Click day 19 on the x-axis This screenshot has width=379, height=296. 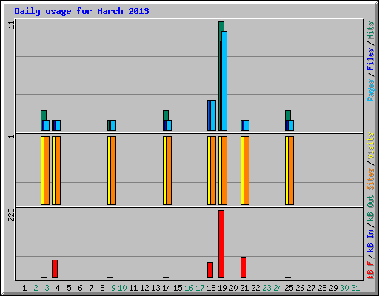pos(222,288)
